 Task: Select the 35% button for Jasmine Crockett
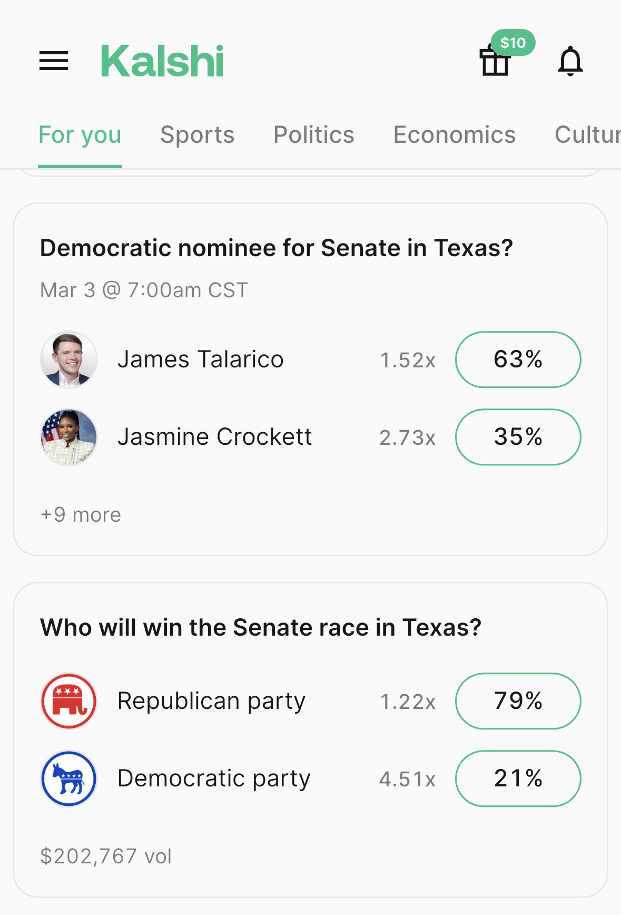pos(518,437)
